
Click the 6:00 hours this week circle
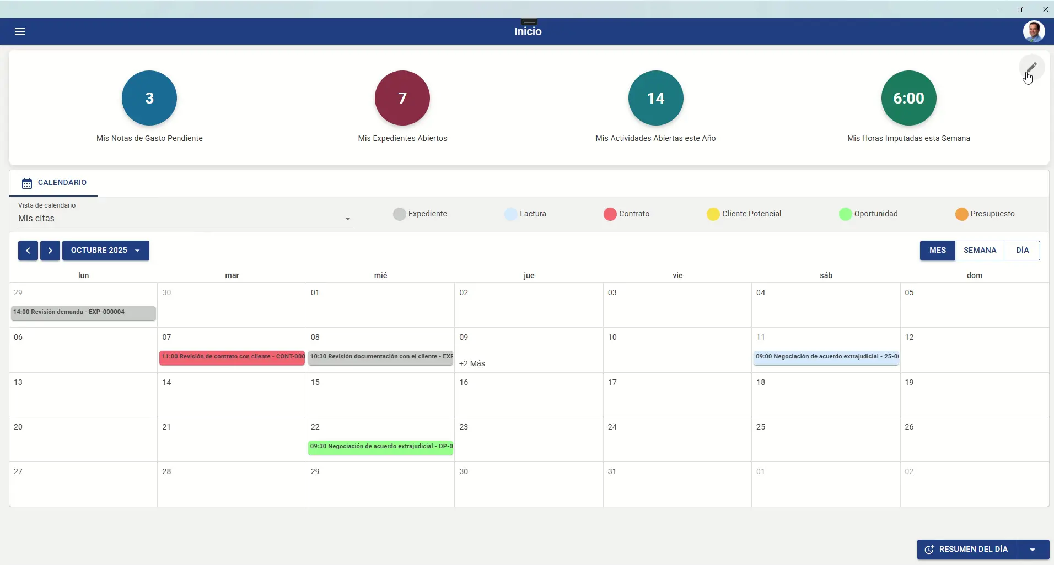pyautogui.click(x=908, y=98)
